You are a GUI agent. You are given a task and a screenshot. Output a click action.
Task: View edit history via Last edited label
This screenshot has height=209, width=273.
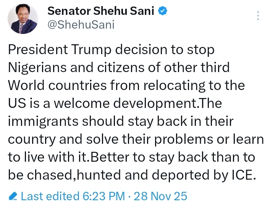(50, 196)
